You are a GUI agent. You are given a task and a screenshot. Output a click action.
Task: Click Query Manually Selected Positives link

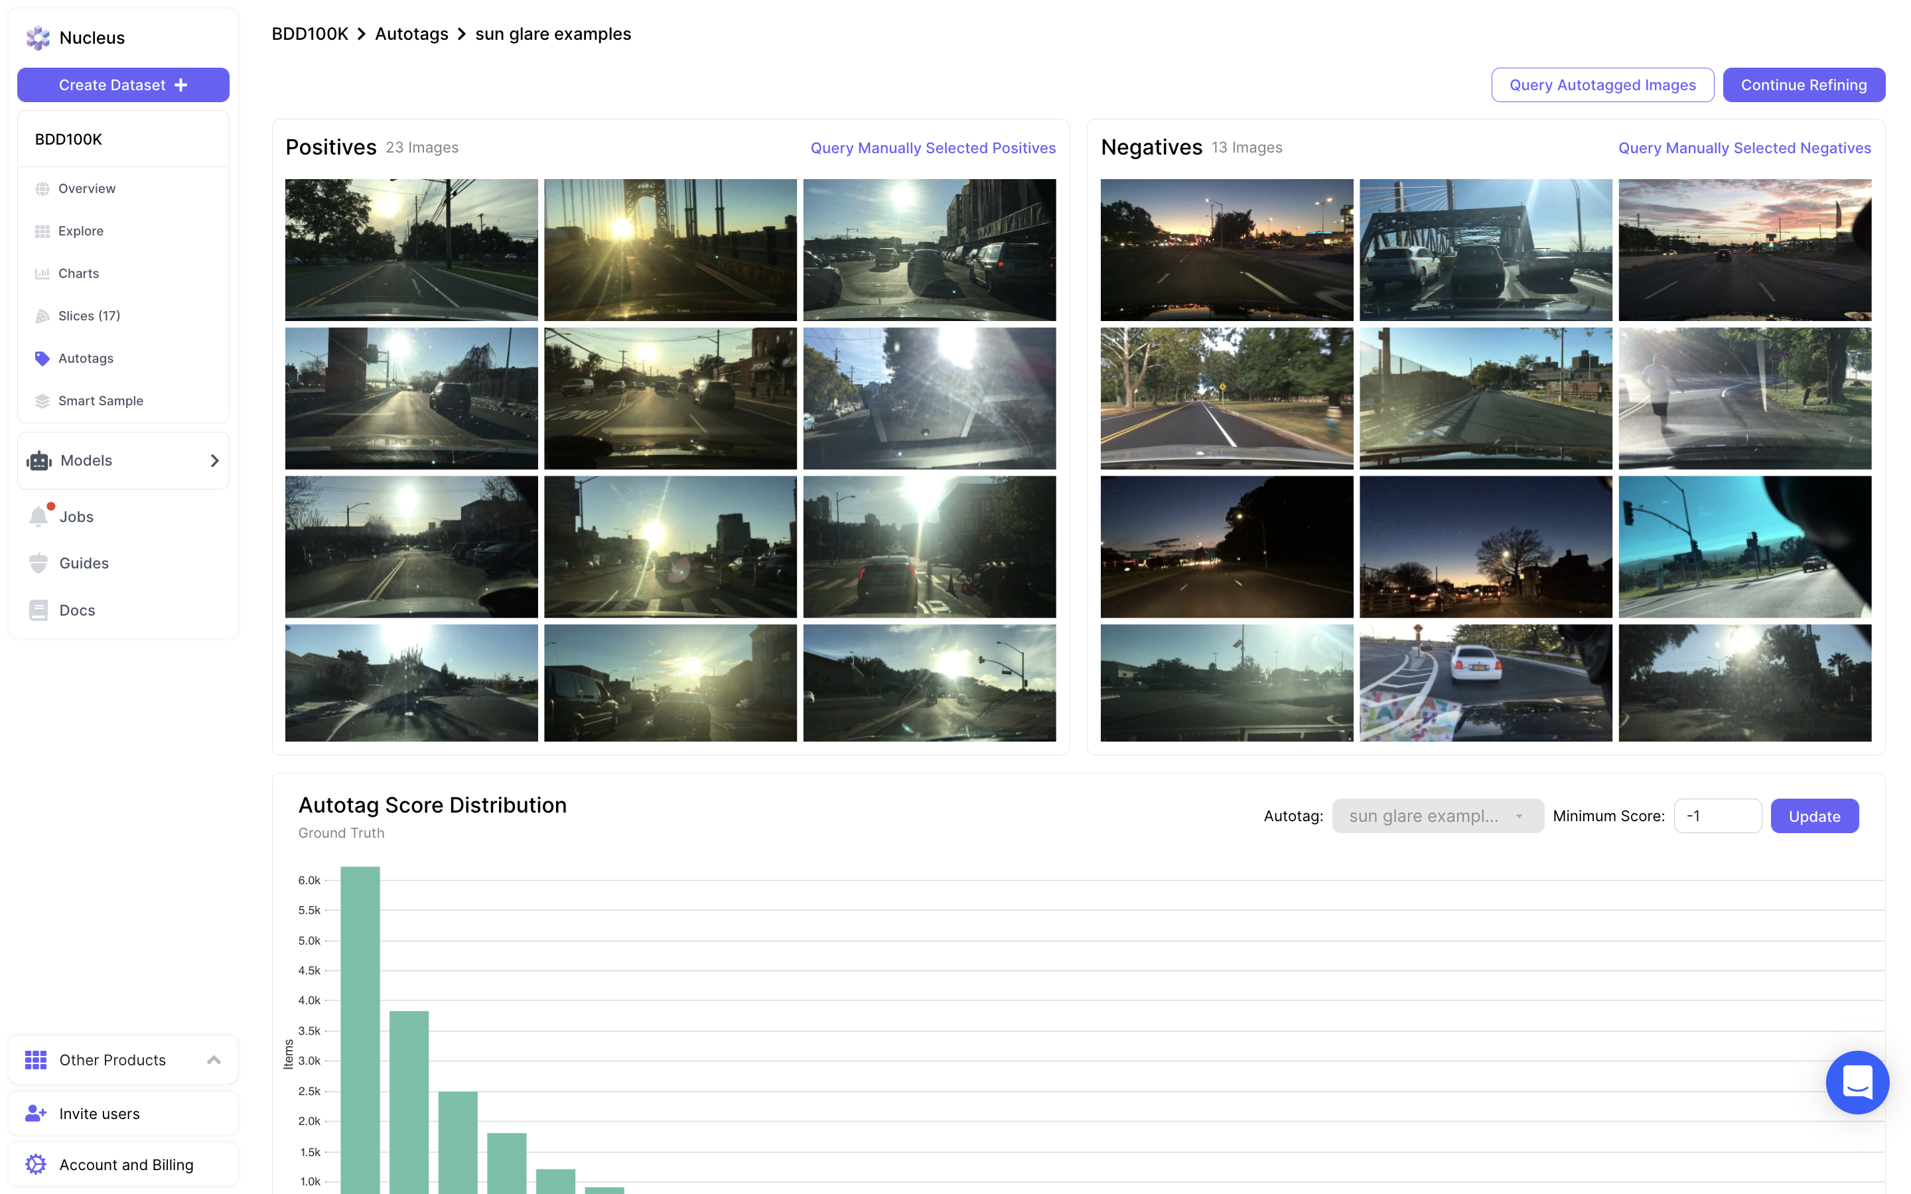(932, 148)
